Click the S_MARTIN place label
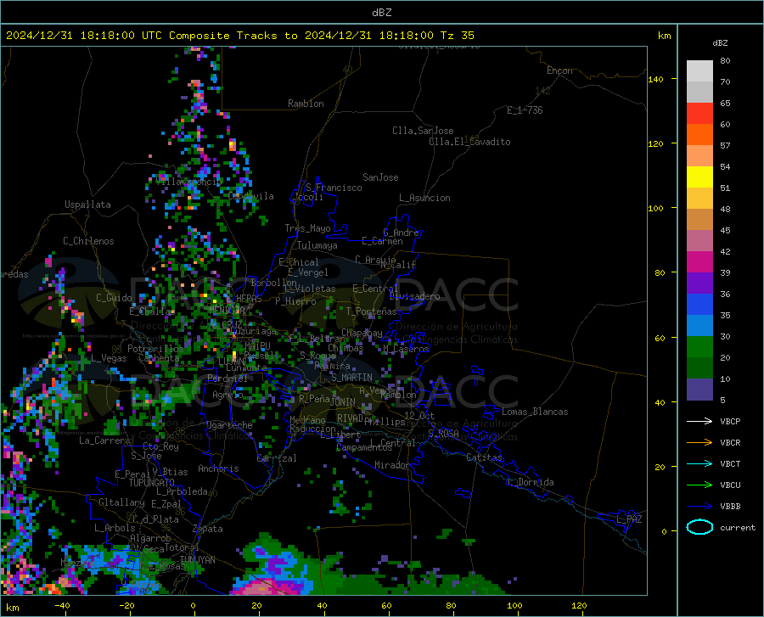The image size is (764, 617). point(351,378)
